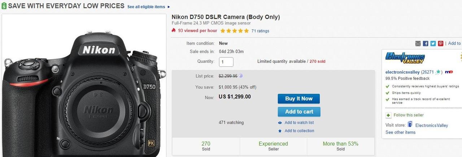Click the 270 sold link
This screenshot has width=462, height=157.
[317, 61]
